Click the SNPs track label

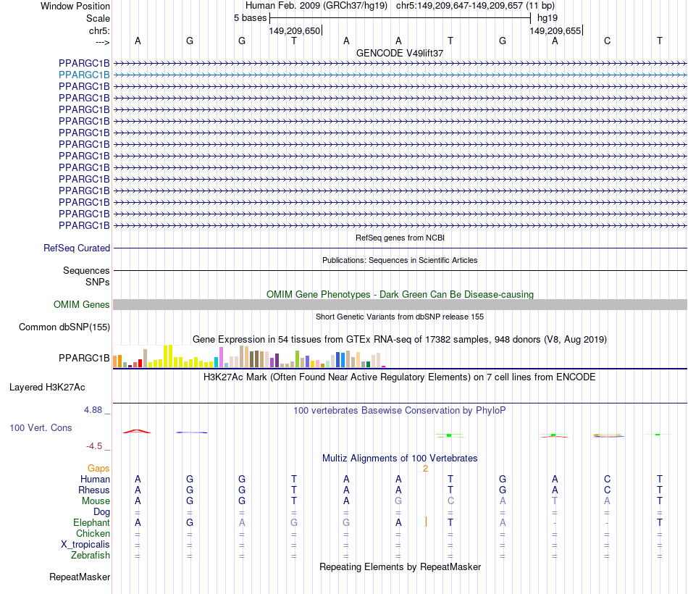[98, 282]
